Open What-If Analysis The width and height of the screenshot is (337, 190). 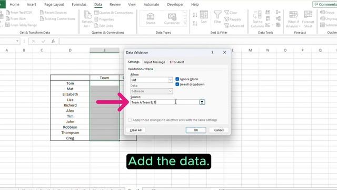293,19
